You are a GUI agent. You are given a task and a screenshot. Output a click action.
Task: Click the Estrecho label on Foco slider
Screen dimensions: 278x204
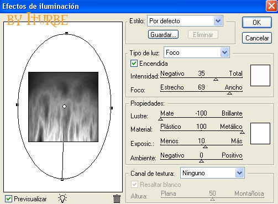pos(172,87)
